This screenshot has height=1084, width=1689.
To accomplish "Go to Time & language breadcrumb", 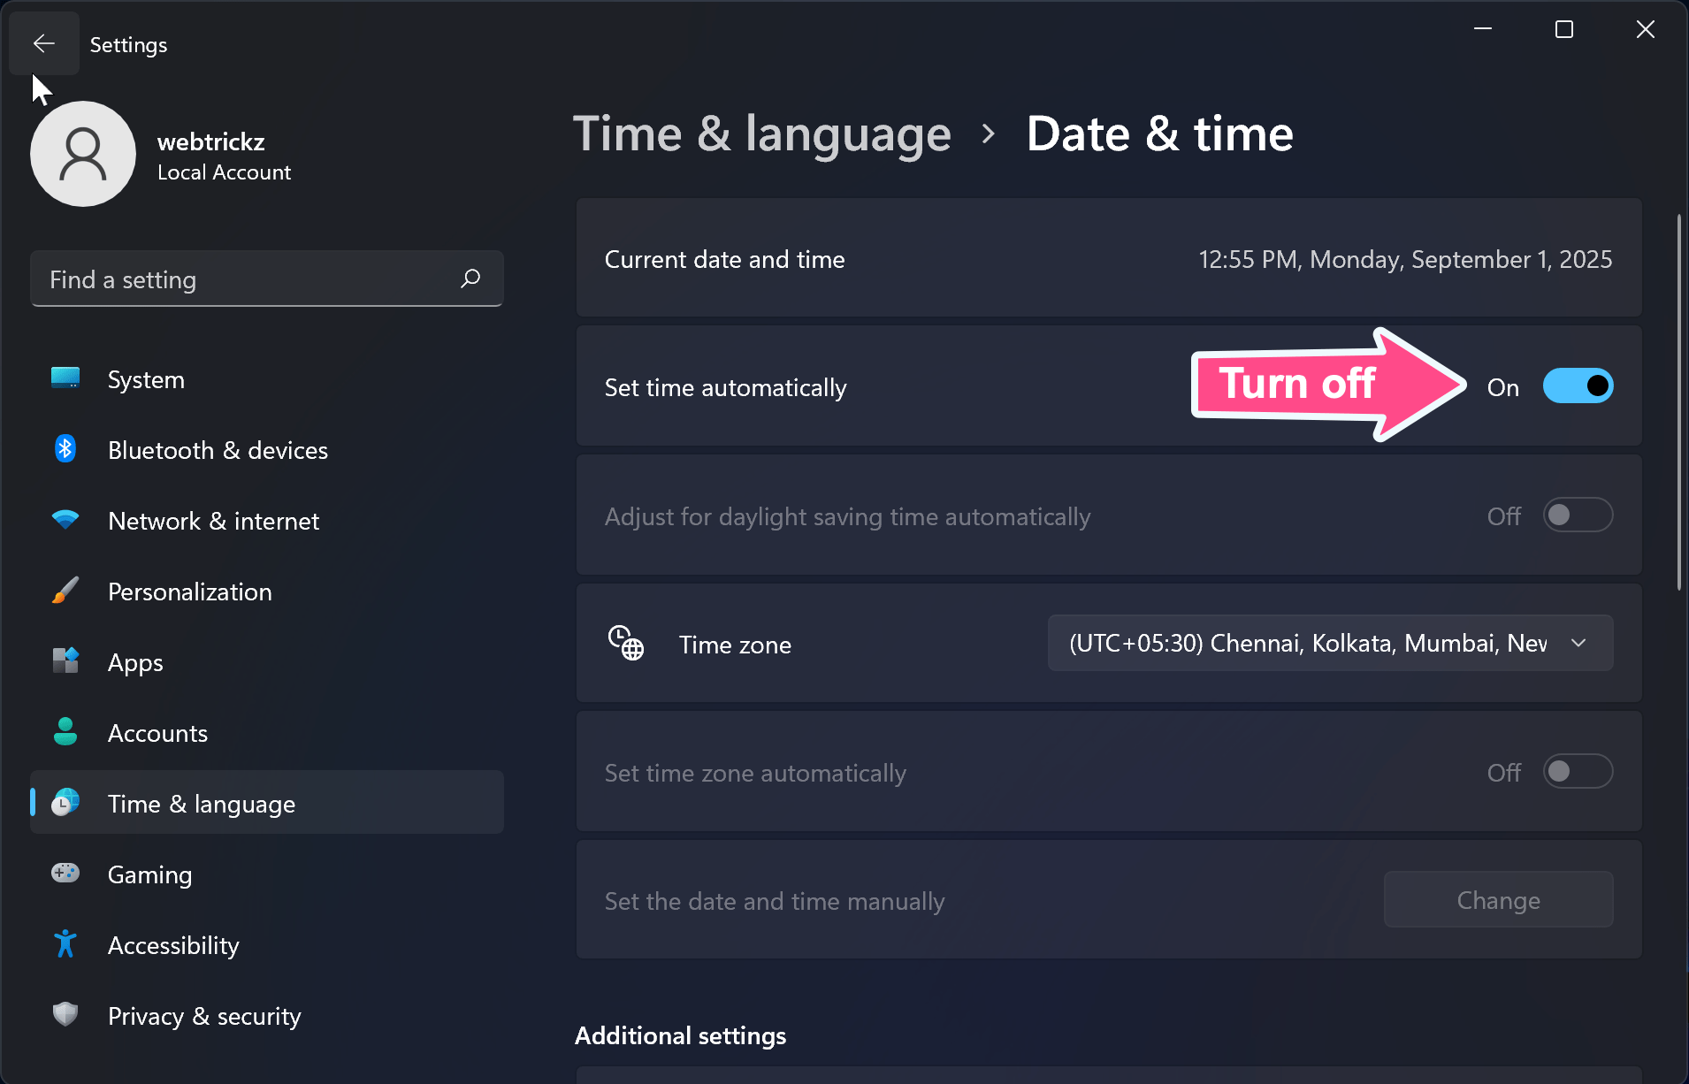I will click(762, 134).
